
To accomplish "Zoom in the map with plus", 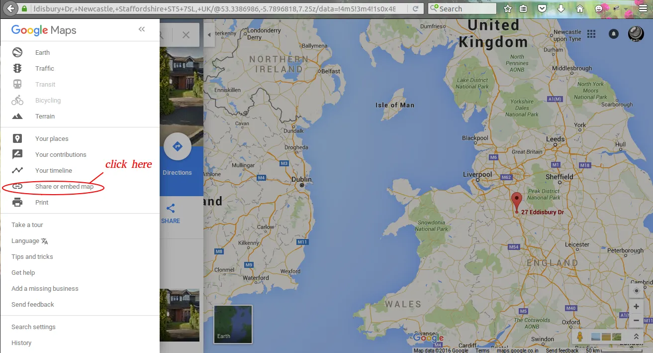I will (x=636, y=307).
